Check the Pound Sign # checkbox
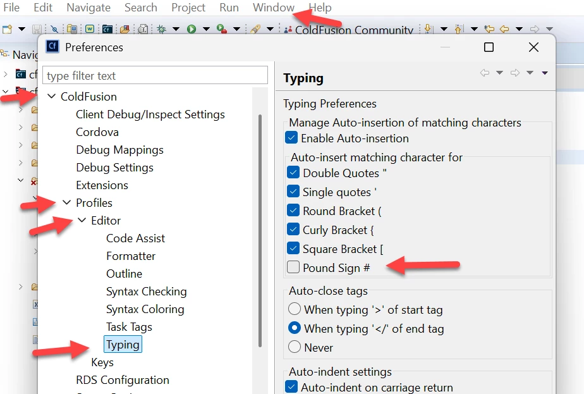The image size is (584, 394). click(x=293, y=268)
